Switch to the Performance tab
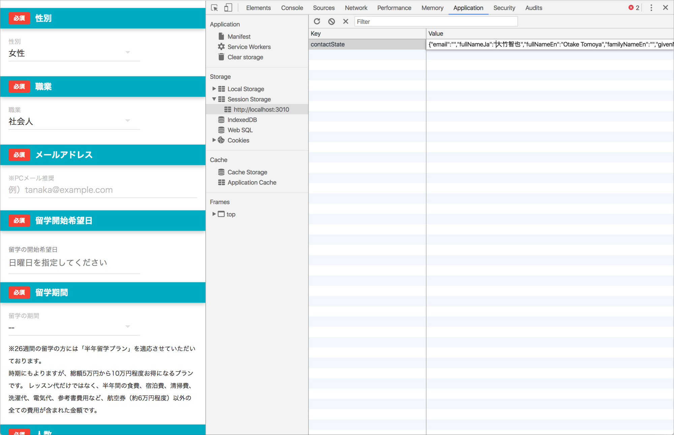 (394, 8)
